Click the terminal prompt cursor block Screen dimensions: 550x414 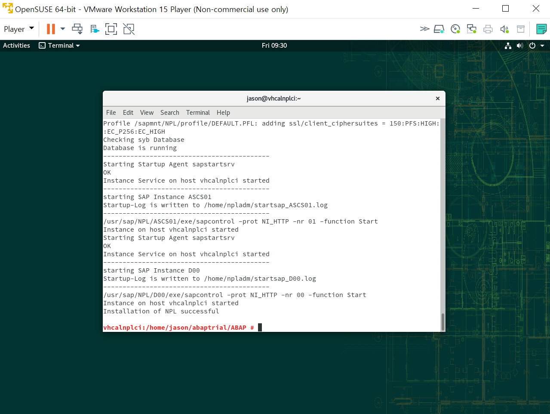click(x=260, y=328)
